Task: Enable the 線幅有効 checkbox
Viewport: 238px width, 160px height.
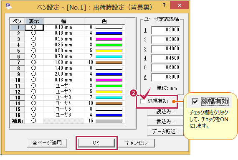Action: tap(143, 101)
